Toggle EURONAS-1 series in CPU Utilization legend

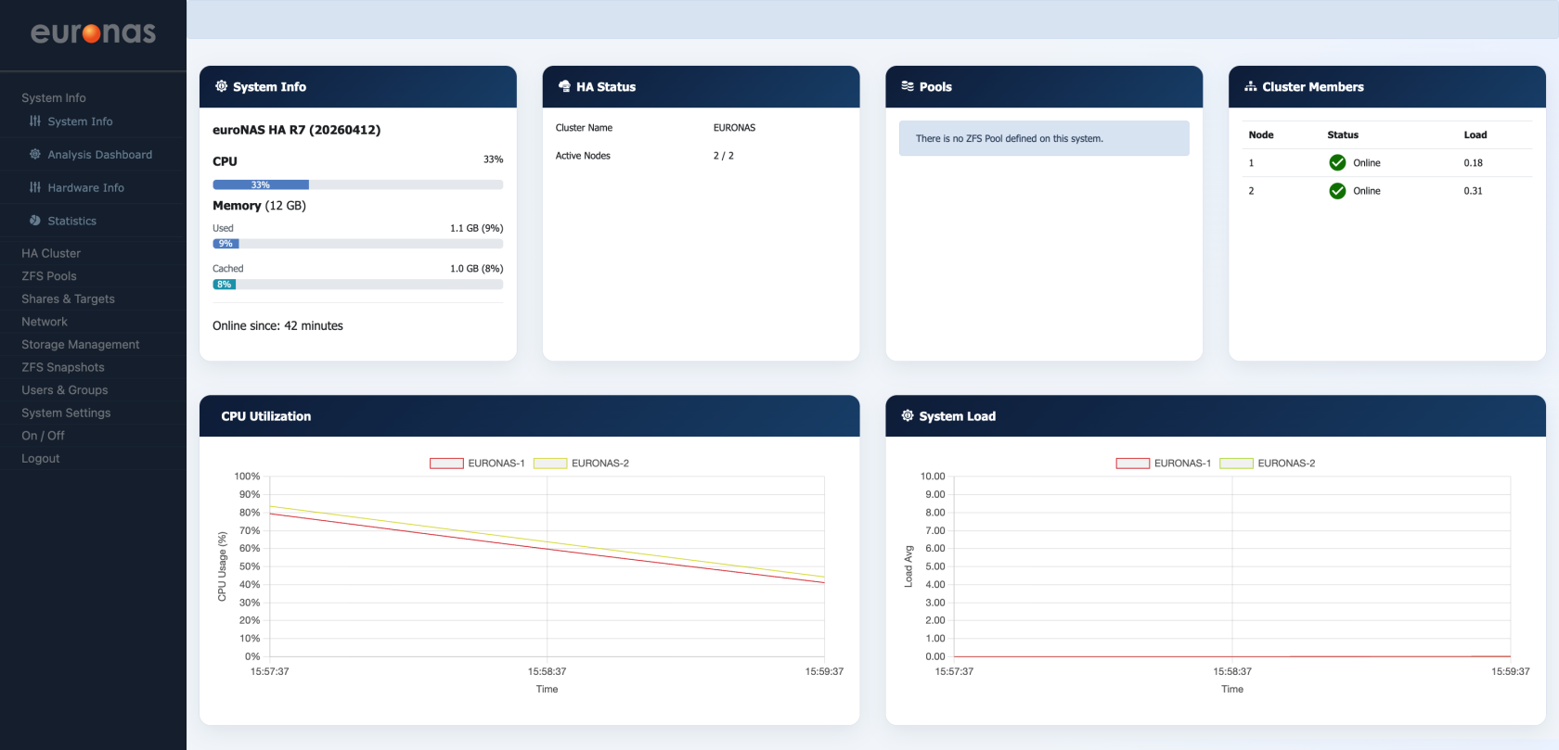tap(477, 464)
